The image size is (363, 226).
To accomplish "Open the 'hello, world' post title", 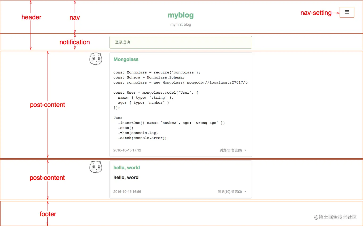I will [126, 168].
